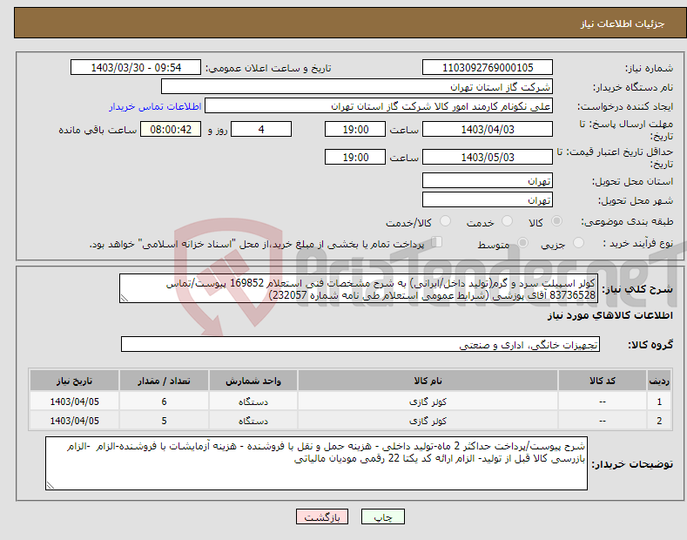
Task: Click resize handle of buyer notes textarea
Action: [51, 485]
